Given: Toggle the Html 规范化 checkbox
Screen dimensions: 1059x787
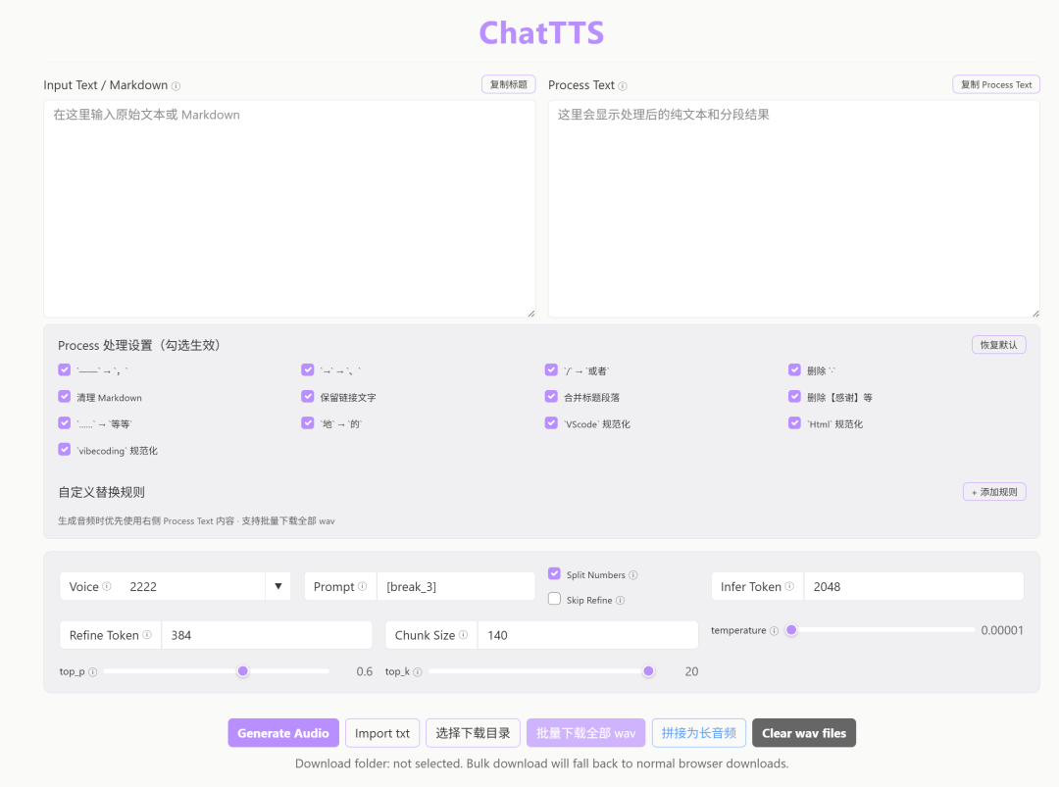Looking at the screenshot, I should point(794,423).
